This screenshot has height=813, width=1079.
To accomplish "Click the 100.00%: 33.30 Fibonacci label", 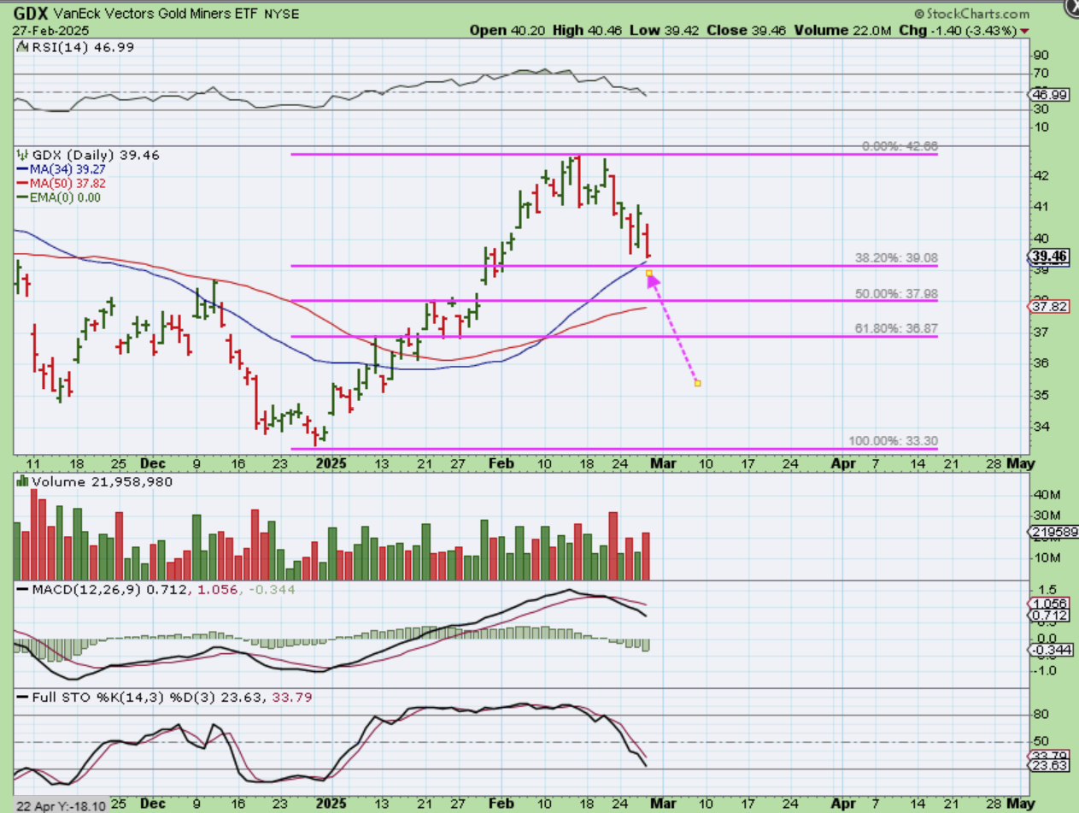I will 893,441.
